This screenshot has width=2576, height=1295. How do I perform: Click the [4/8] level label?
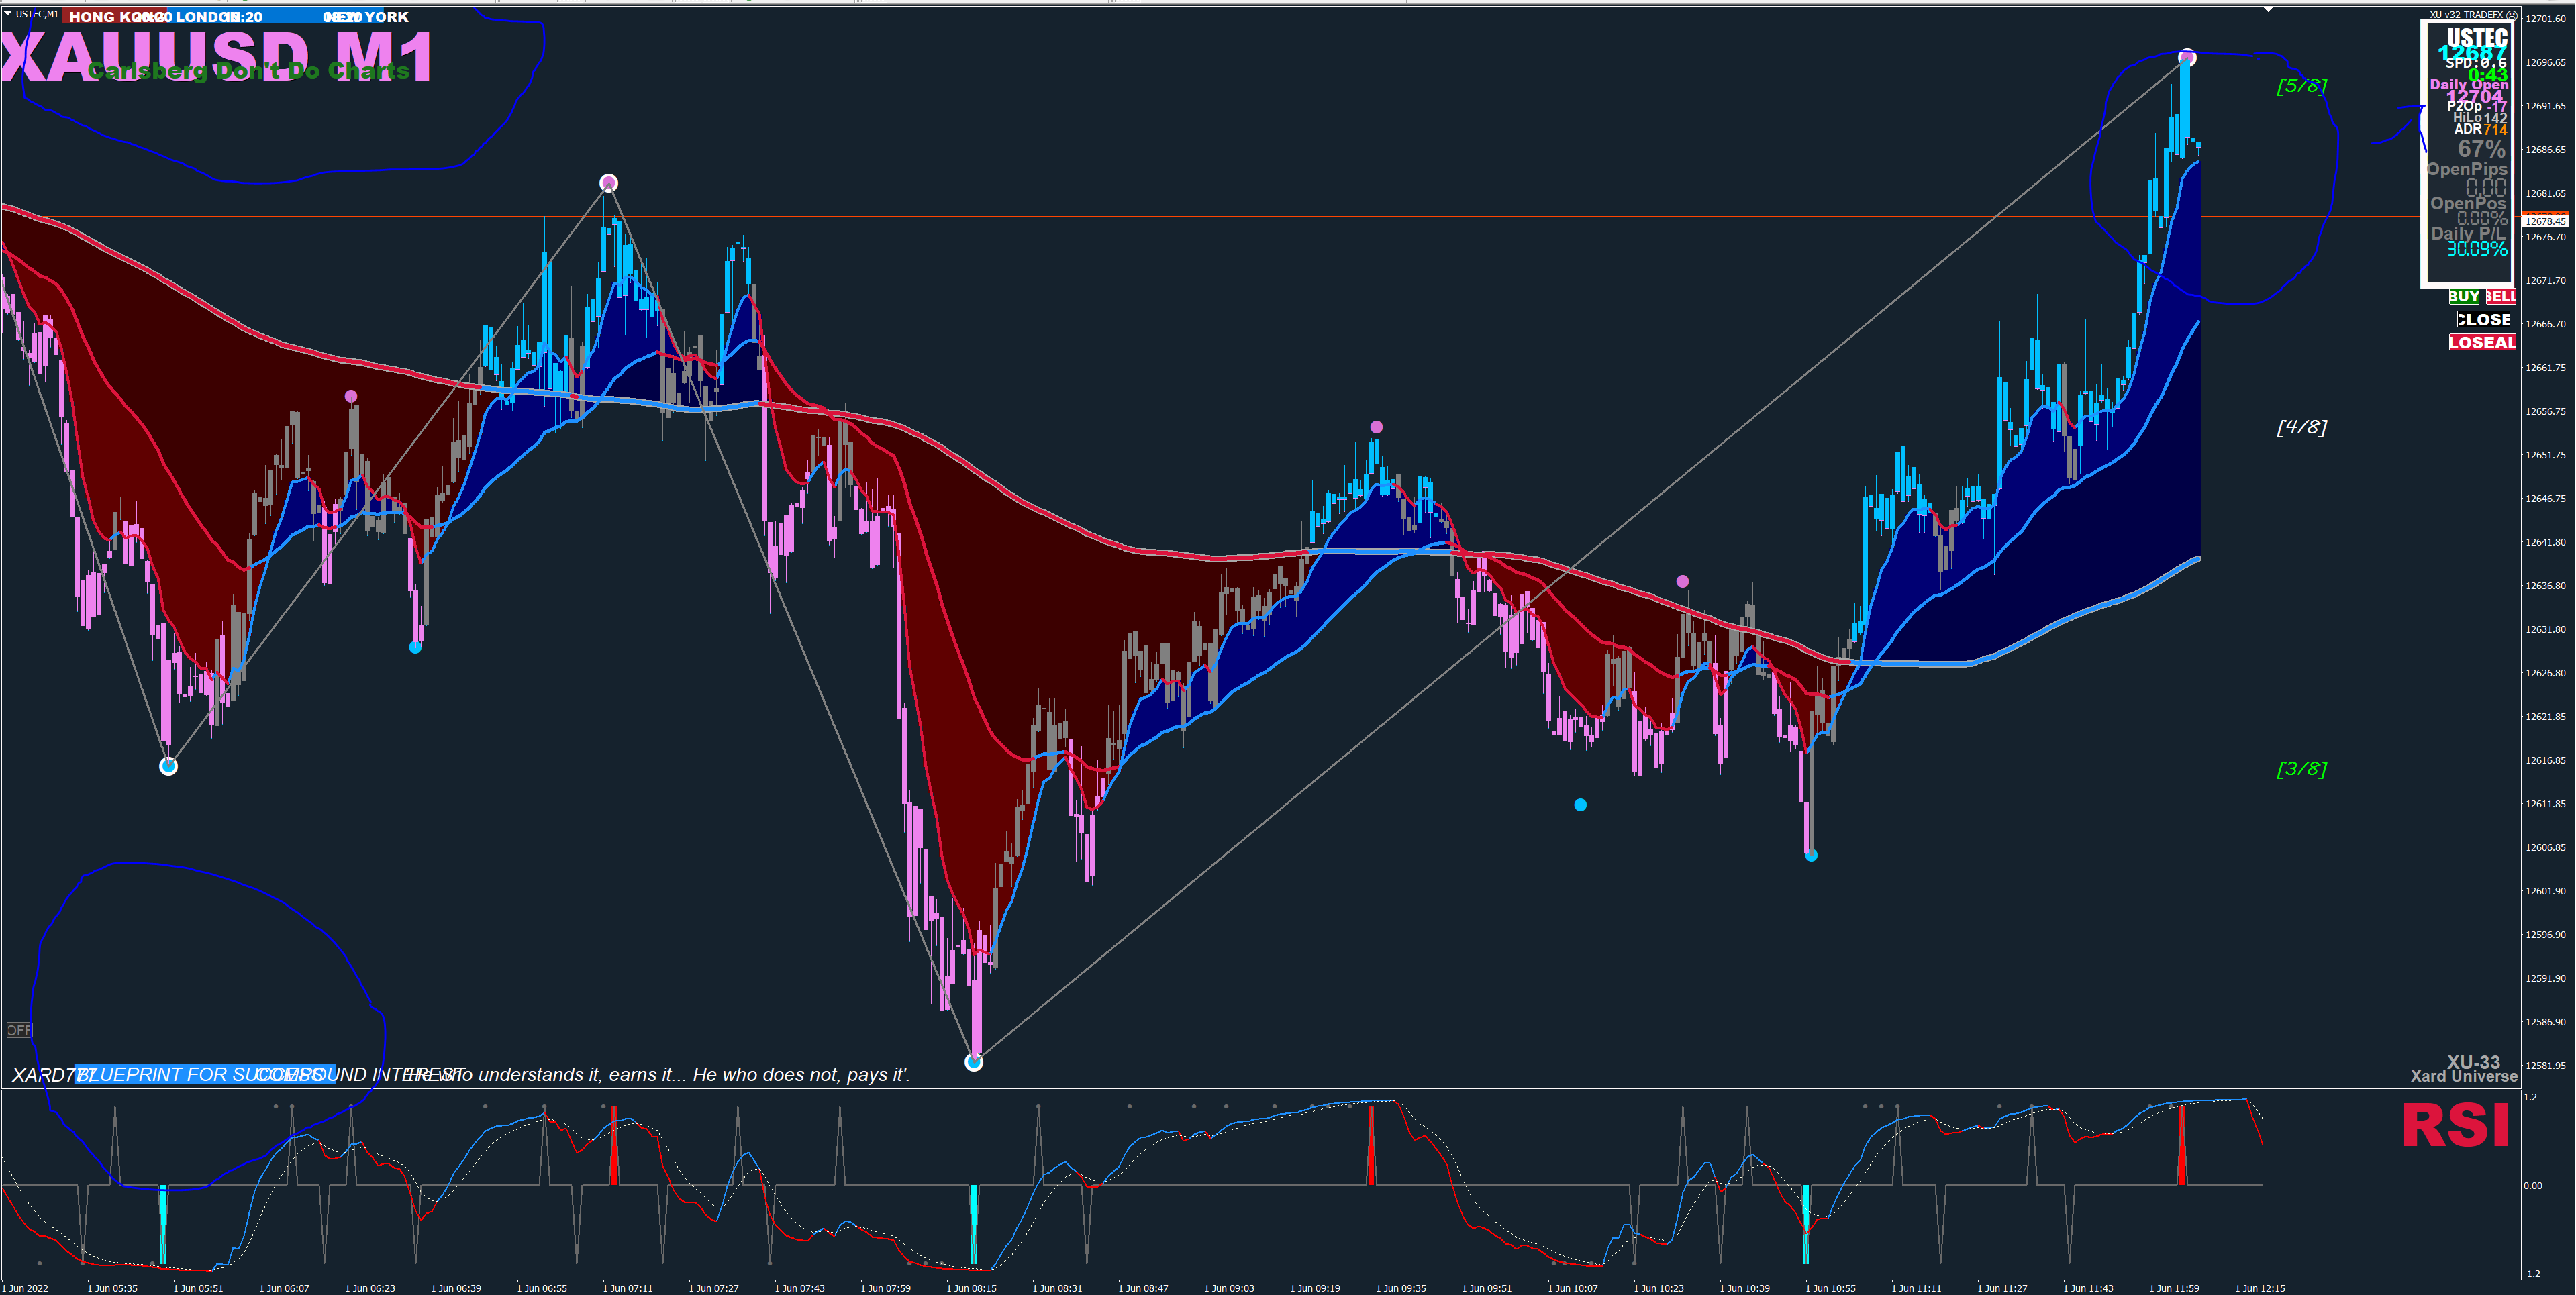(2301, 428)
